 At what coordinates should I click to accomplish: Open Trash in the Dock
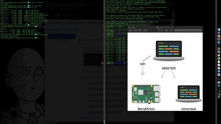[x=219, y=97]
